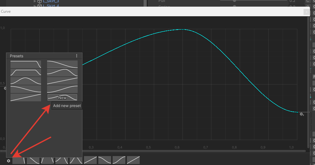Open left-side curve wrap mode gear
Viewport: 315px width, 165px height.
(x=5, y=88)
